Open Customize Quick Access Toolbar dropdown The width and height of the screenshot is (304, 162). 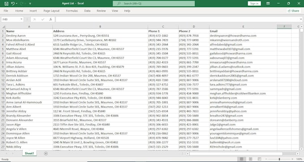[30, 4]
